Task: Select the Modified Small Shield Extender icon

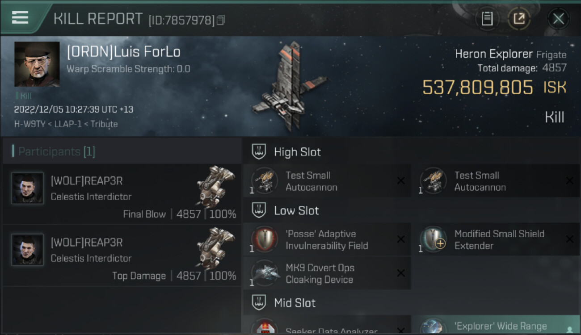Action: click(433, 239)
